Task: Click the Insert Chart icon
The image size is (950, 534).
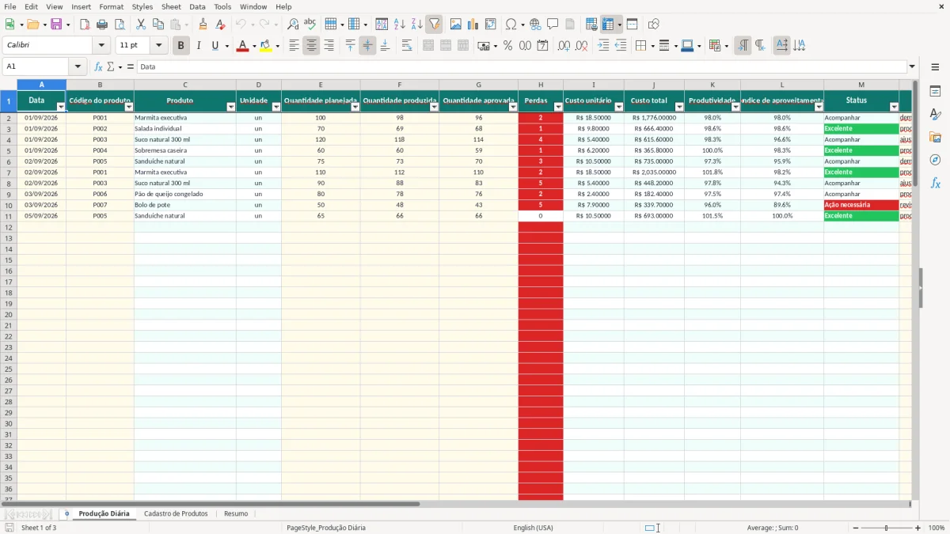Action: 473,25
